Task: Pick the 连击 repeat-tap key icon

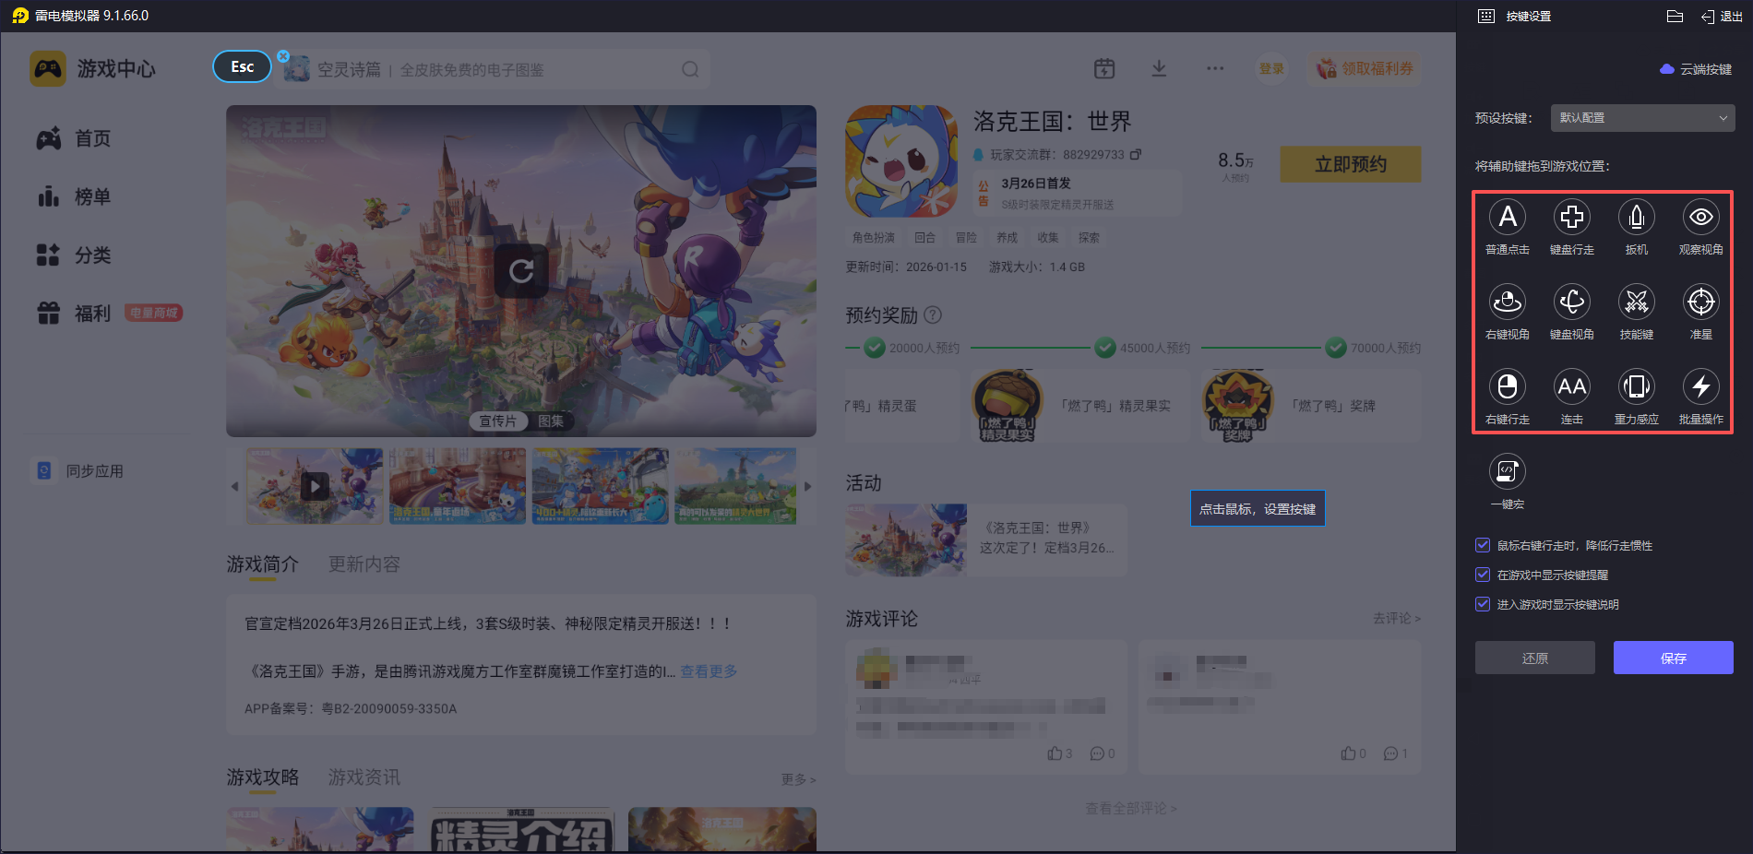Action: click(1572, 386)
